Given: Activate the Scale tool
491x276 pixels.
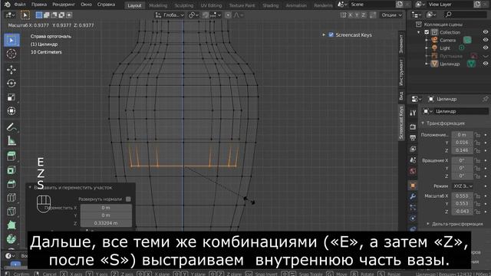Looking at the screenshot, I should pyautogui.click(x=12, y=97).
